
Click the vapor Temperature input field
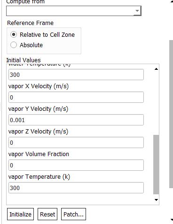click(76, 188)
